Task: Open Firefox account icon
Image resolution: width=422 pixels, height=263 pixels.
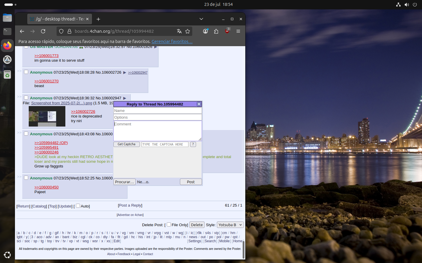Action: [x=205, y=31]
